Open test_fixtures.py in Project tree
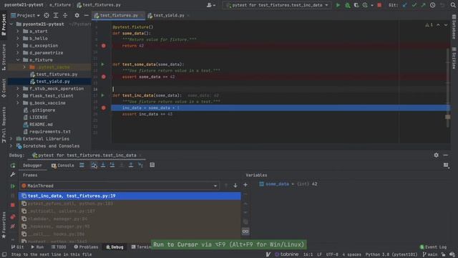458x258 pixels. tap(54, 75)
